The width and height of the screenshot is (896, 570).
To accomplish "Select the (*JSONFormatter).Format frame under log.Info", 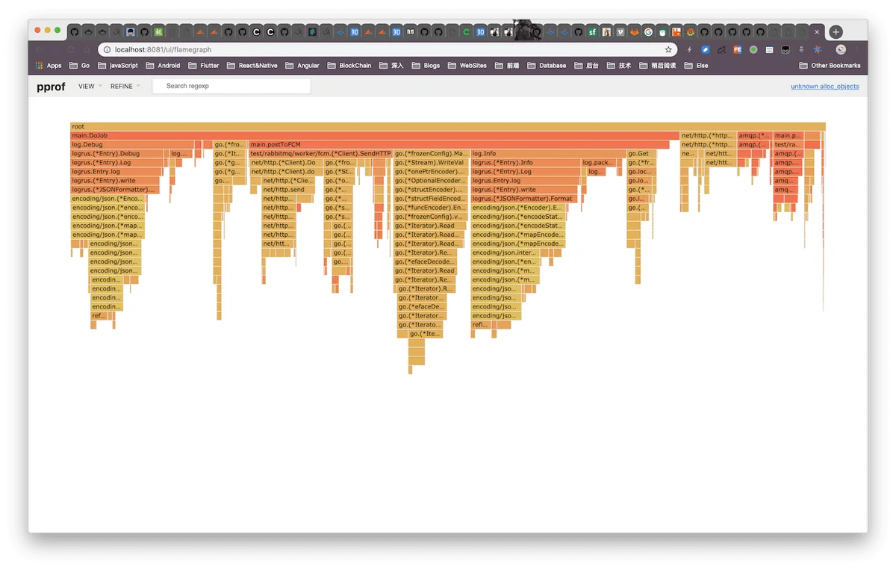I will 523,198.
